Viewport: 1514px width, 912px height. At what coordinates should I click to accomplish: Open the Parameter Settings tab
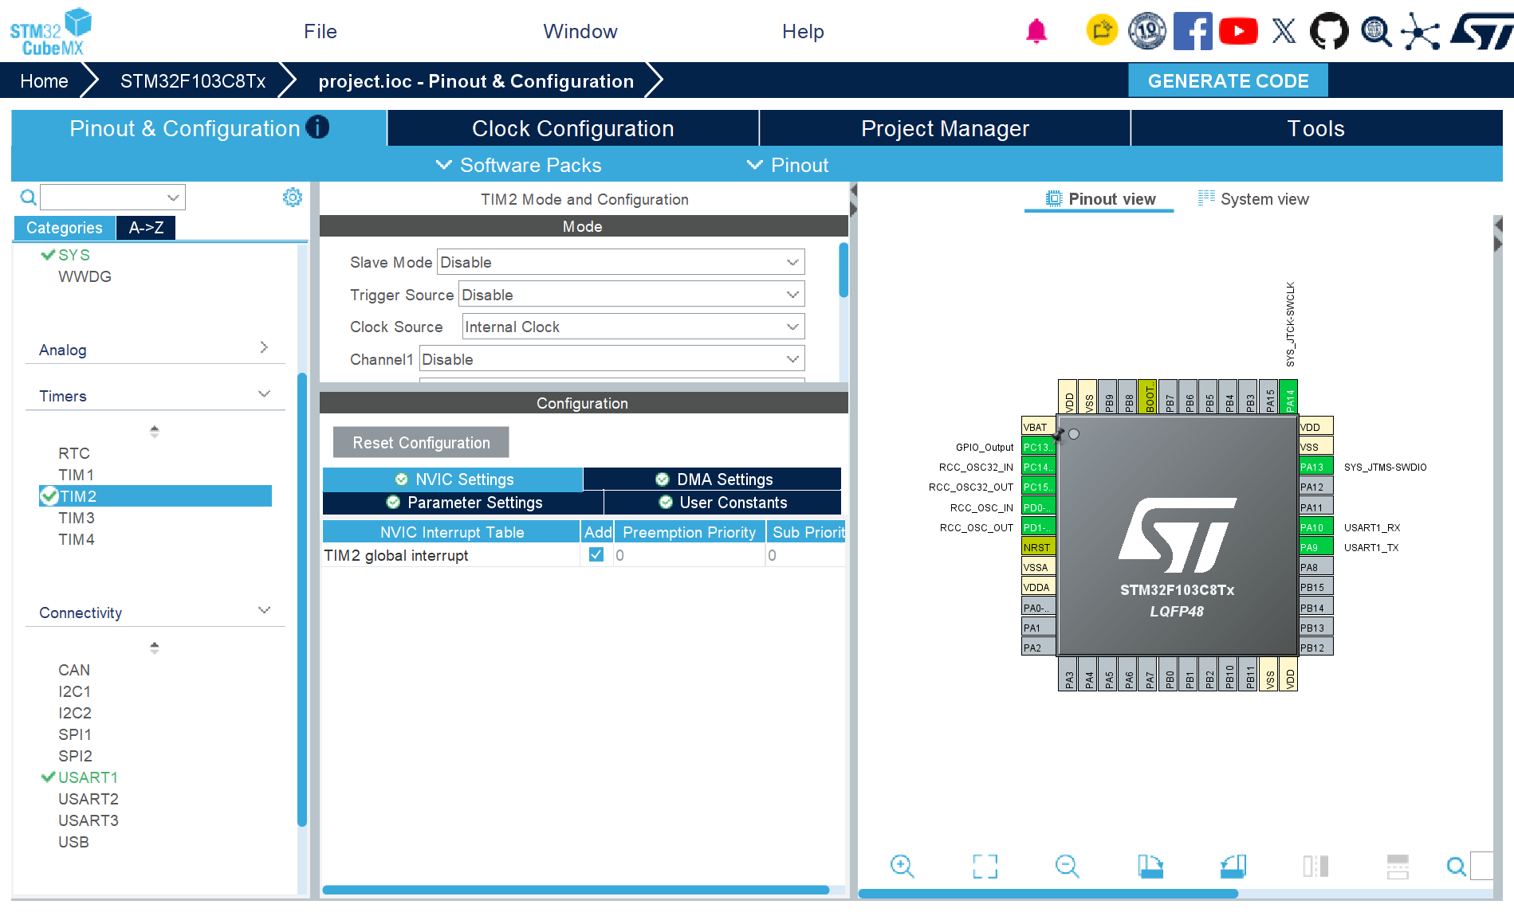463,503
